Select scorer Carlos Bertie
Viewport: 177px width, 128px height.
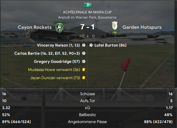[x=27, y=53]
